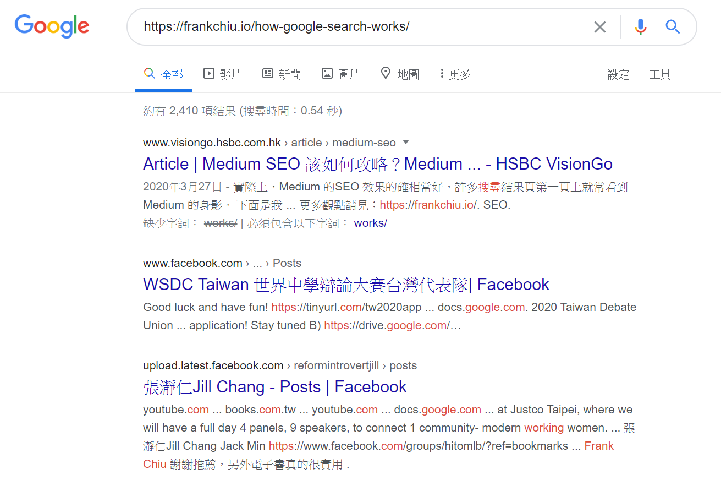
Task: Click the red 'Frank Chiu' text in the last snippet
Action: point(378,455)
